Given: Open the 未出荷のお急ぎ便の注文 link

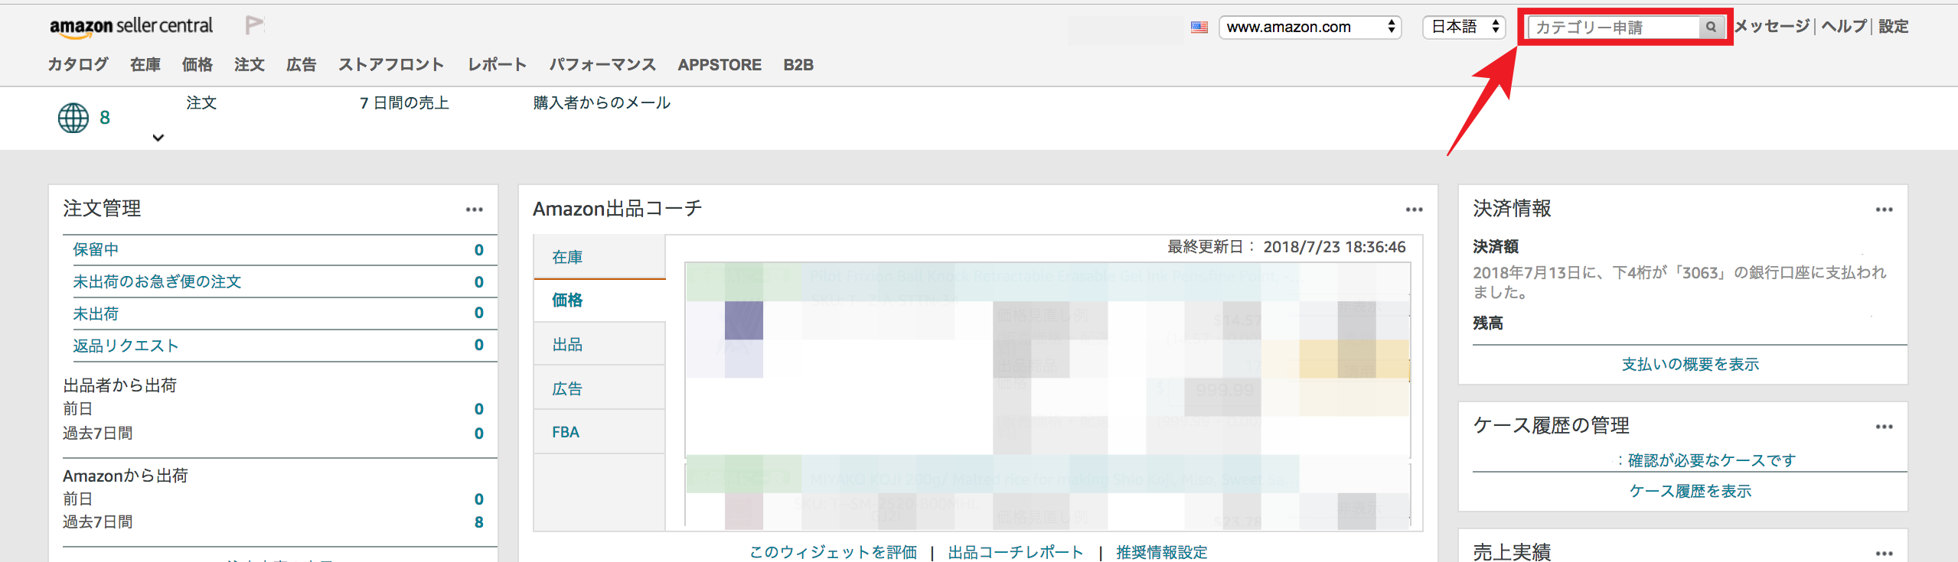Looking at the screenshot, I should (x=157, y=282).
